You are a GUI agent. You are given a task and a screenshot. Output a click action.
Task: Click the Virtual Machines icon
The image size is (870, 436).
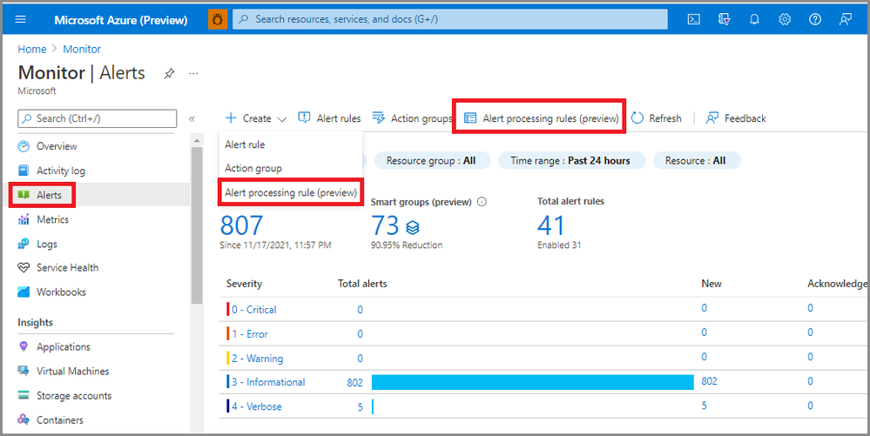click(24, 371)
